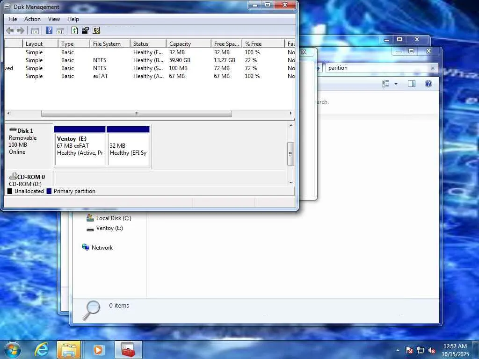Open the Properties toolbar icon

(85, 30)
